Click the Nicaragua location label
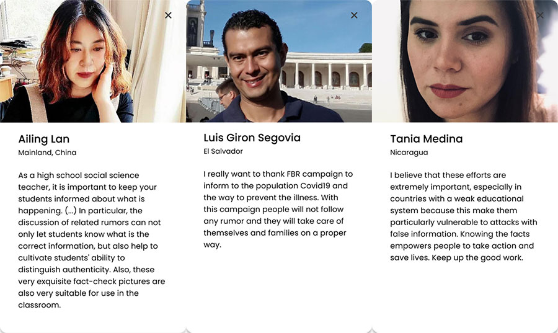558x333 pixels. [x=409, y=153]
